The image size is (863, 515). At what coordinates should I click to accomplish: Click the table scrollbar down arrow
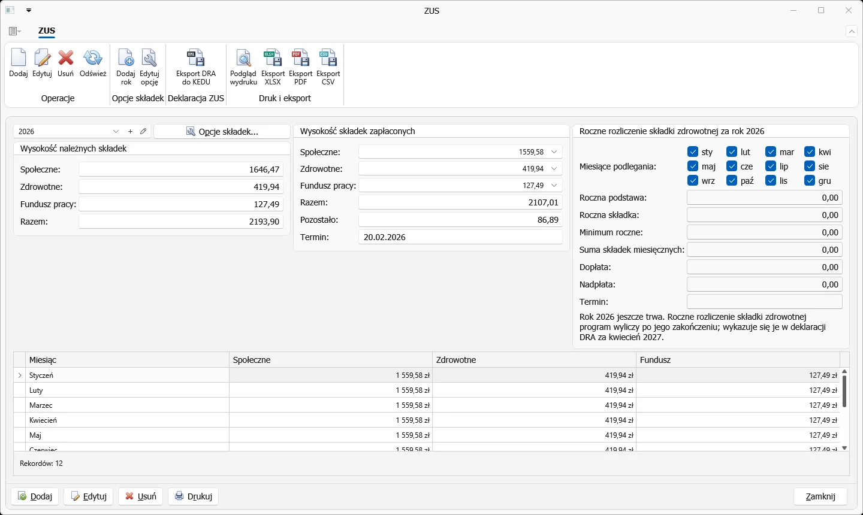[x=844, y=447]
